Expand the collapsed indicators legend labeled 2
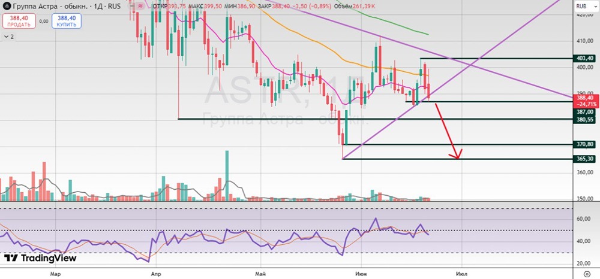 (9, 37)
